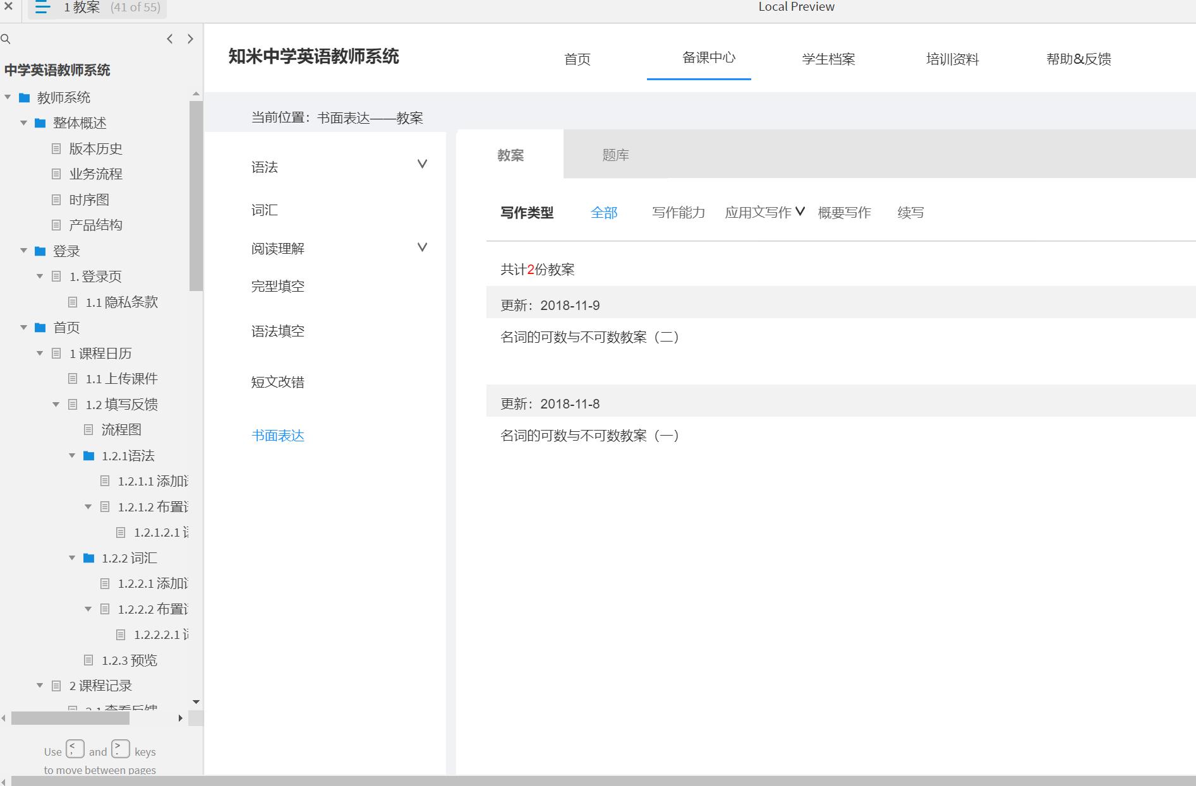Expand the 语法 category chevron

(x=423, y=164)
